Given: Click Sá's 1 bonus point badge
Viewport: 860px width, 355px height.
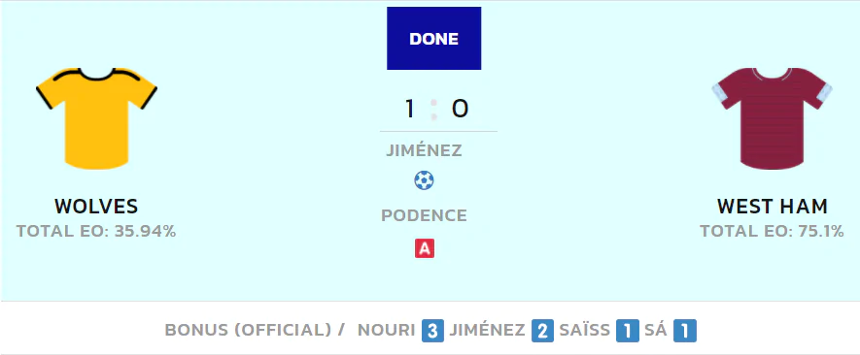Looking at the screenshot, I should pos(685,331).
